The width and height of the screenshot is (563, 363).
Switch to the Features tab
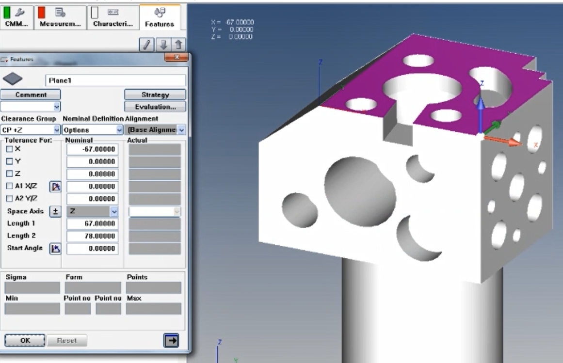(x=160, y=18)
